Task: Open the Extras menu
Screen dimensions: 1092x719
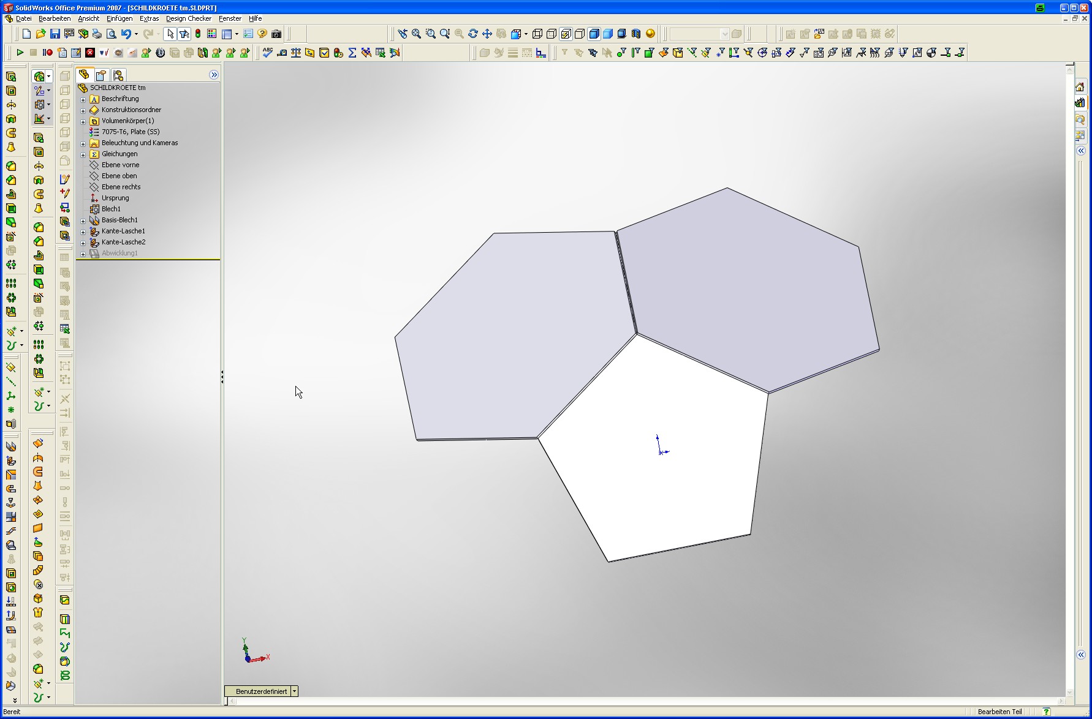Action: tap(149, 18)
